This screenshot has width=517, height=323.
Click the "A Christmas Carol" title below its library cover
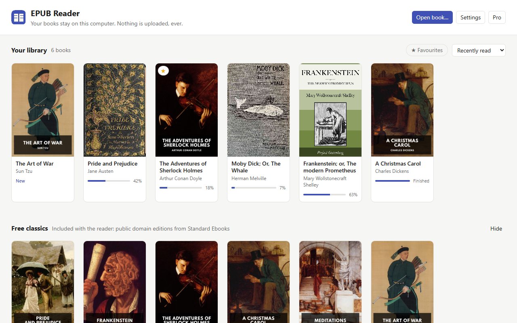(398, 164)
